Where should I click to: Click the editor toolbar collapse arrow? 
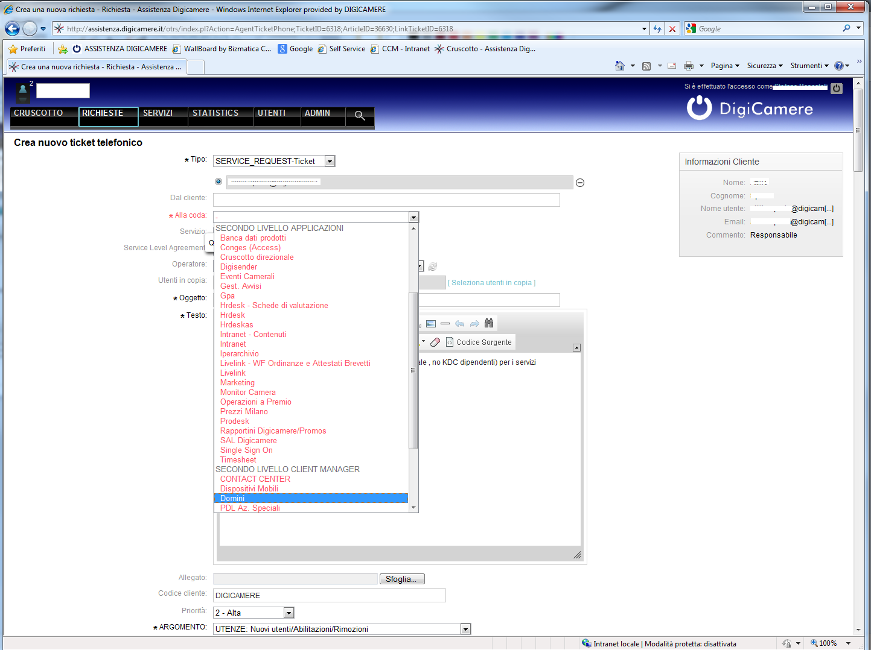point(576,347)
